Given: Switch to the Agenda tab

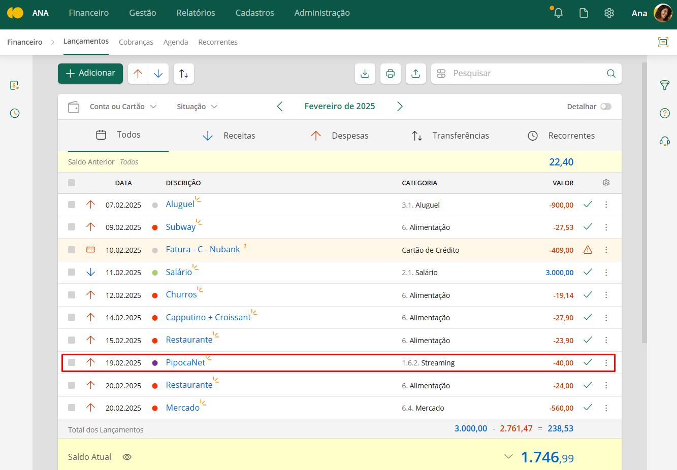Looking at the screenshot, I should coord(176,42).
